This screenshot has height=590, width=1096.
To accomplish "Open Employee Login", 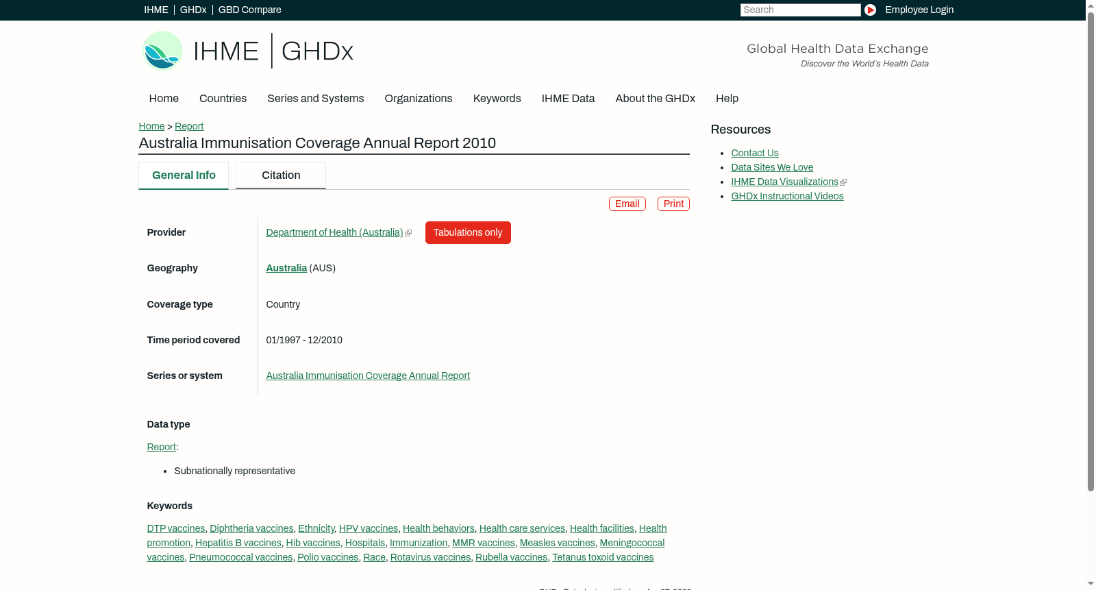I will click(919, 10).
